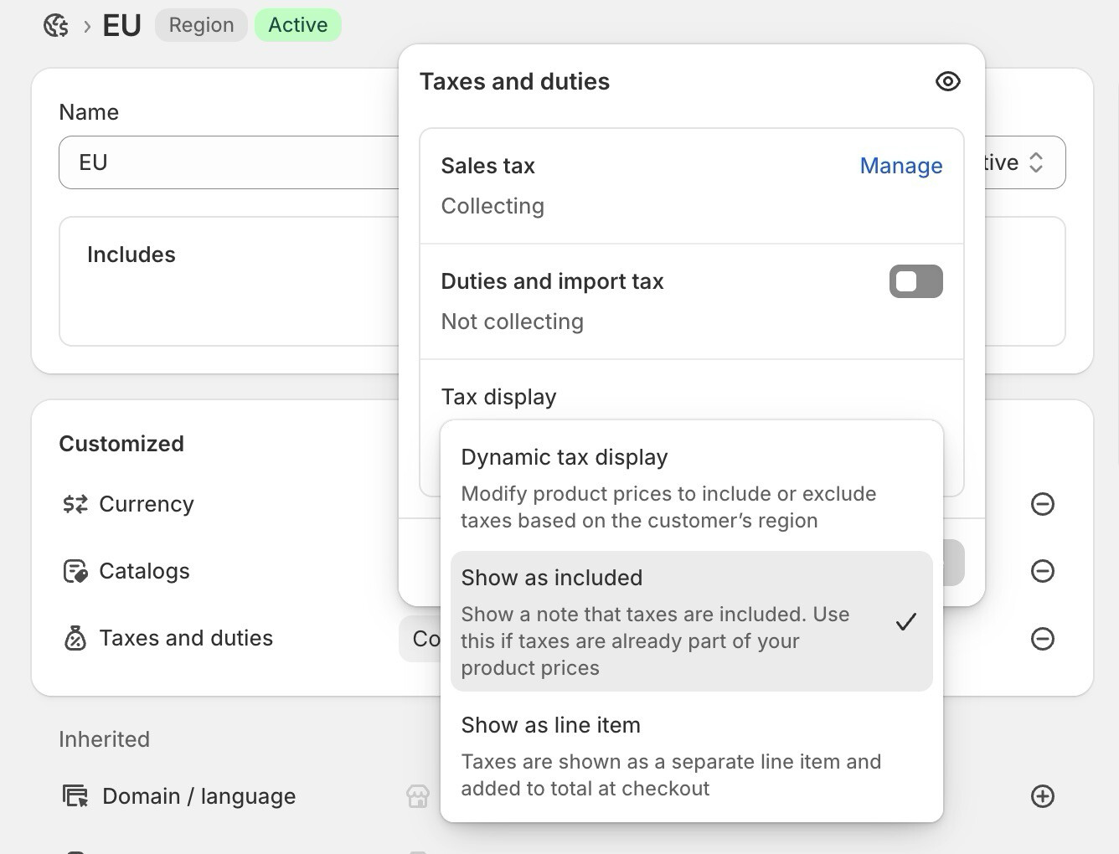Click the Markets globe icon in breadcrumb
The height and width of the screenshot is (854, 1119).
click(x=56, y=26)
